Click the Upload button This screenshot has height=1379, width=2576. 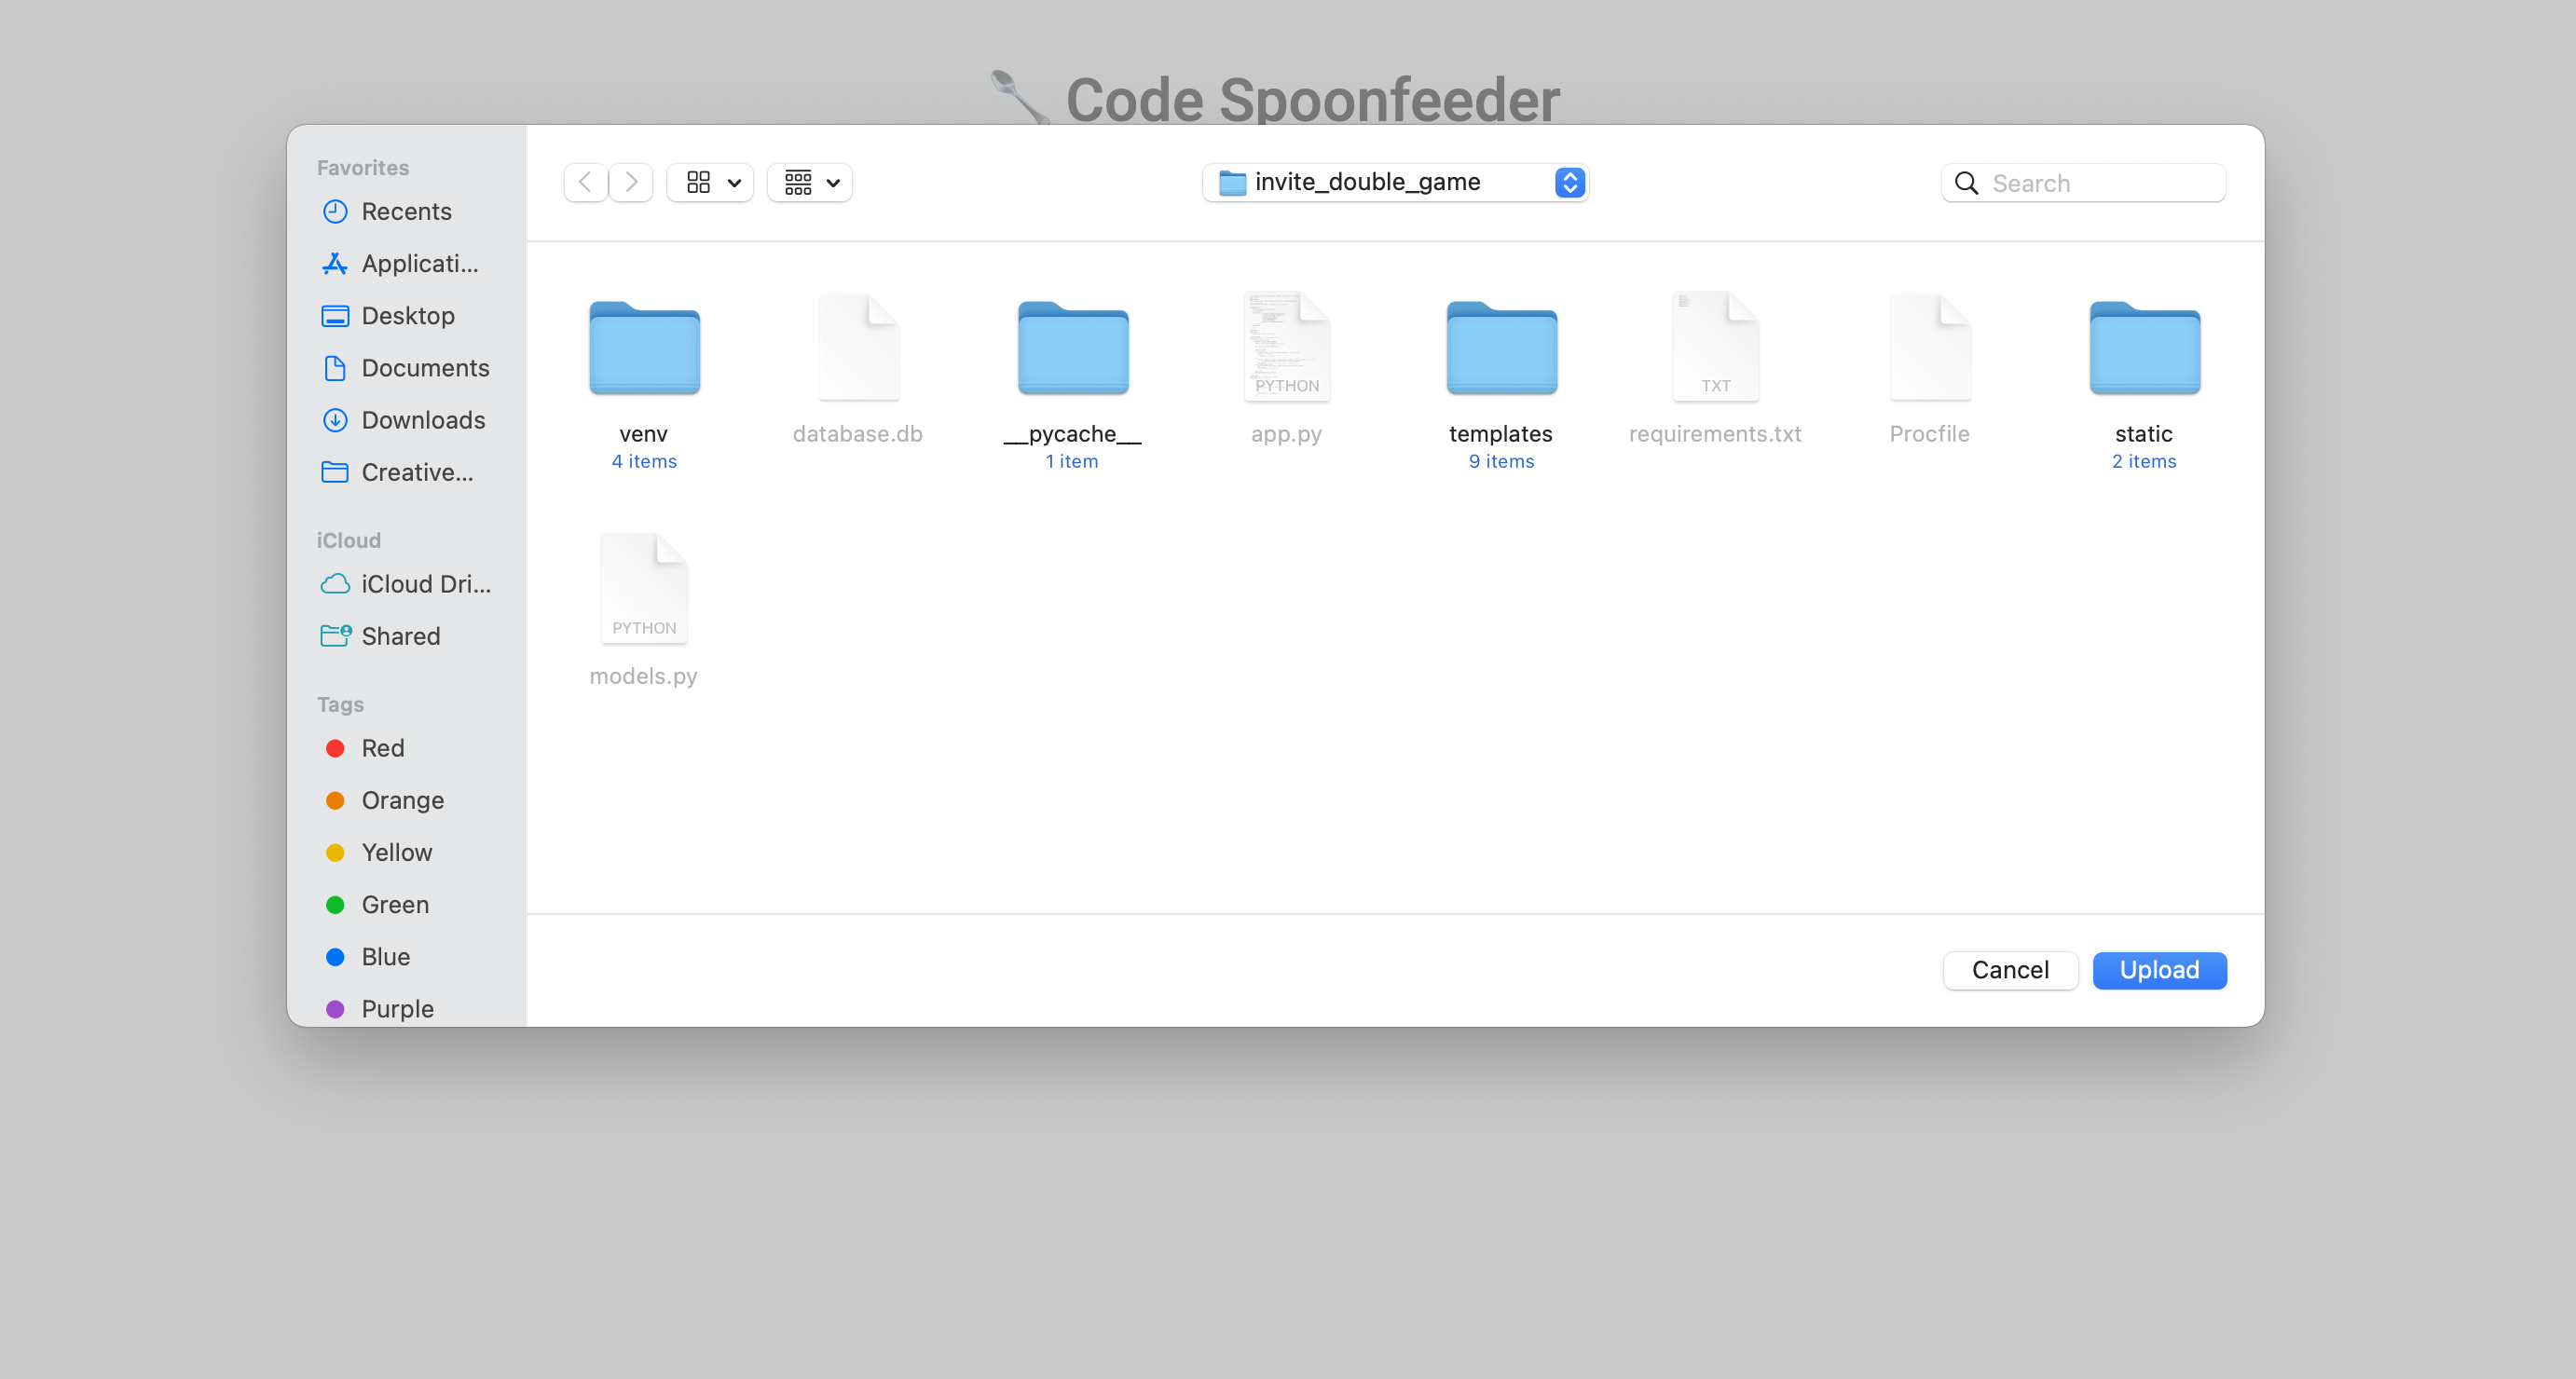coord(2159,970)
